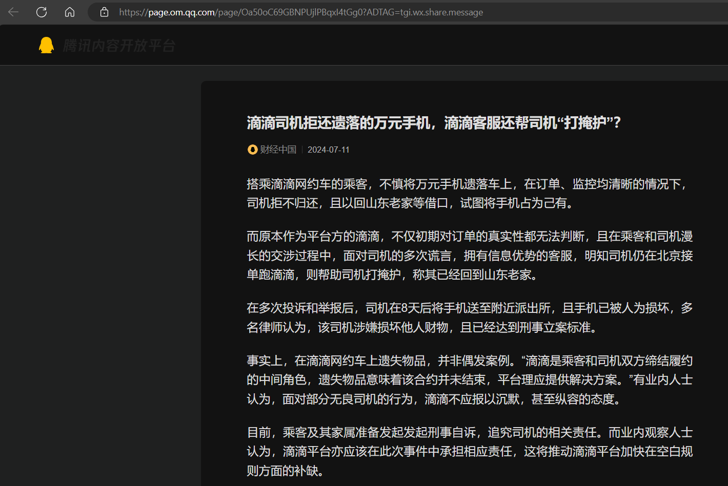
Task: Click the quoted word "打掩护" in the headline
Action: pos(584,123)
